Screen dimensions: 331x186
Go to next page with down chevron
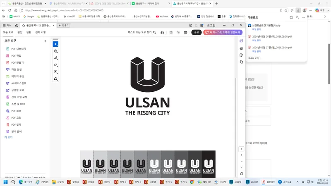[241, 167]
